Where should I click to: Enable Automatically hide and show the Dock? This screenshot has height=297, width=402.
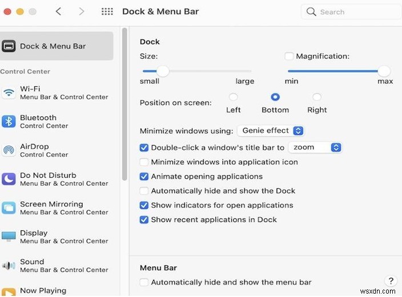[144, 191]
